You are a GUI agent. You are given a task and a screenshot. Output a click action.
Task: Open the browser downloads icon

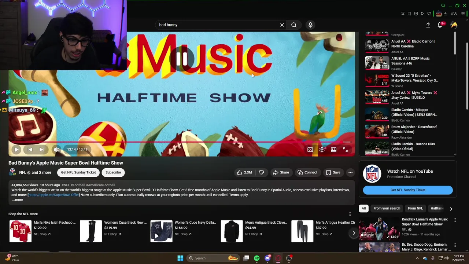445,14
